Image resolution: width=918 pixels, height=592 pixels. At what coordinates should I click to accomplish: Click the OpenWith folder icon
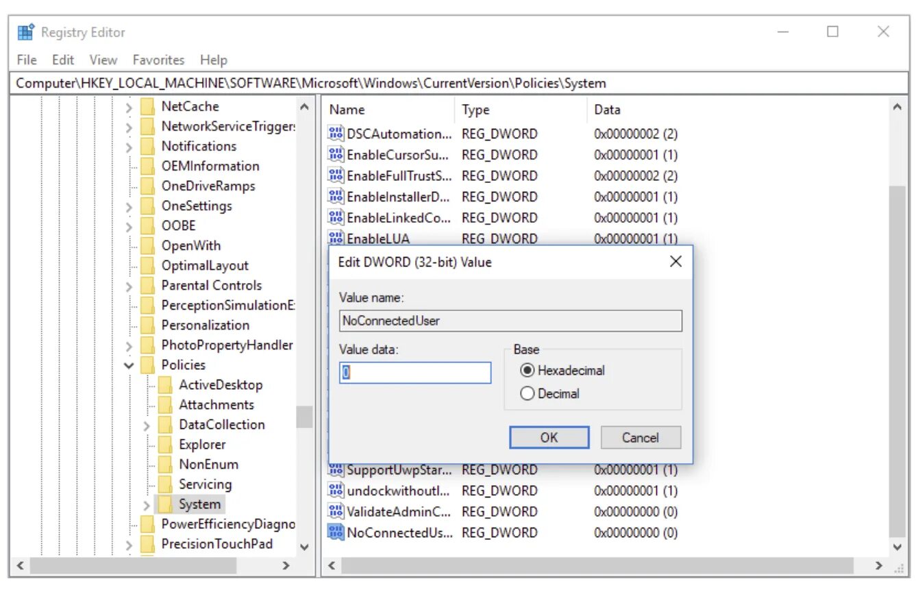coord(147,246)
